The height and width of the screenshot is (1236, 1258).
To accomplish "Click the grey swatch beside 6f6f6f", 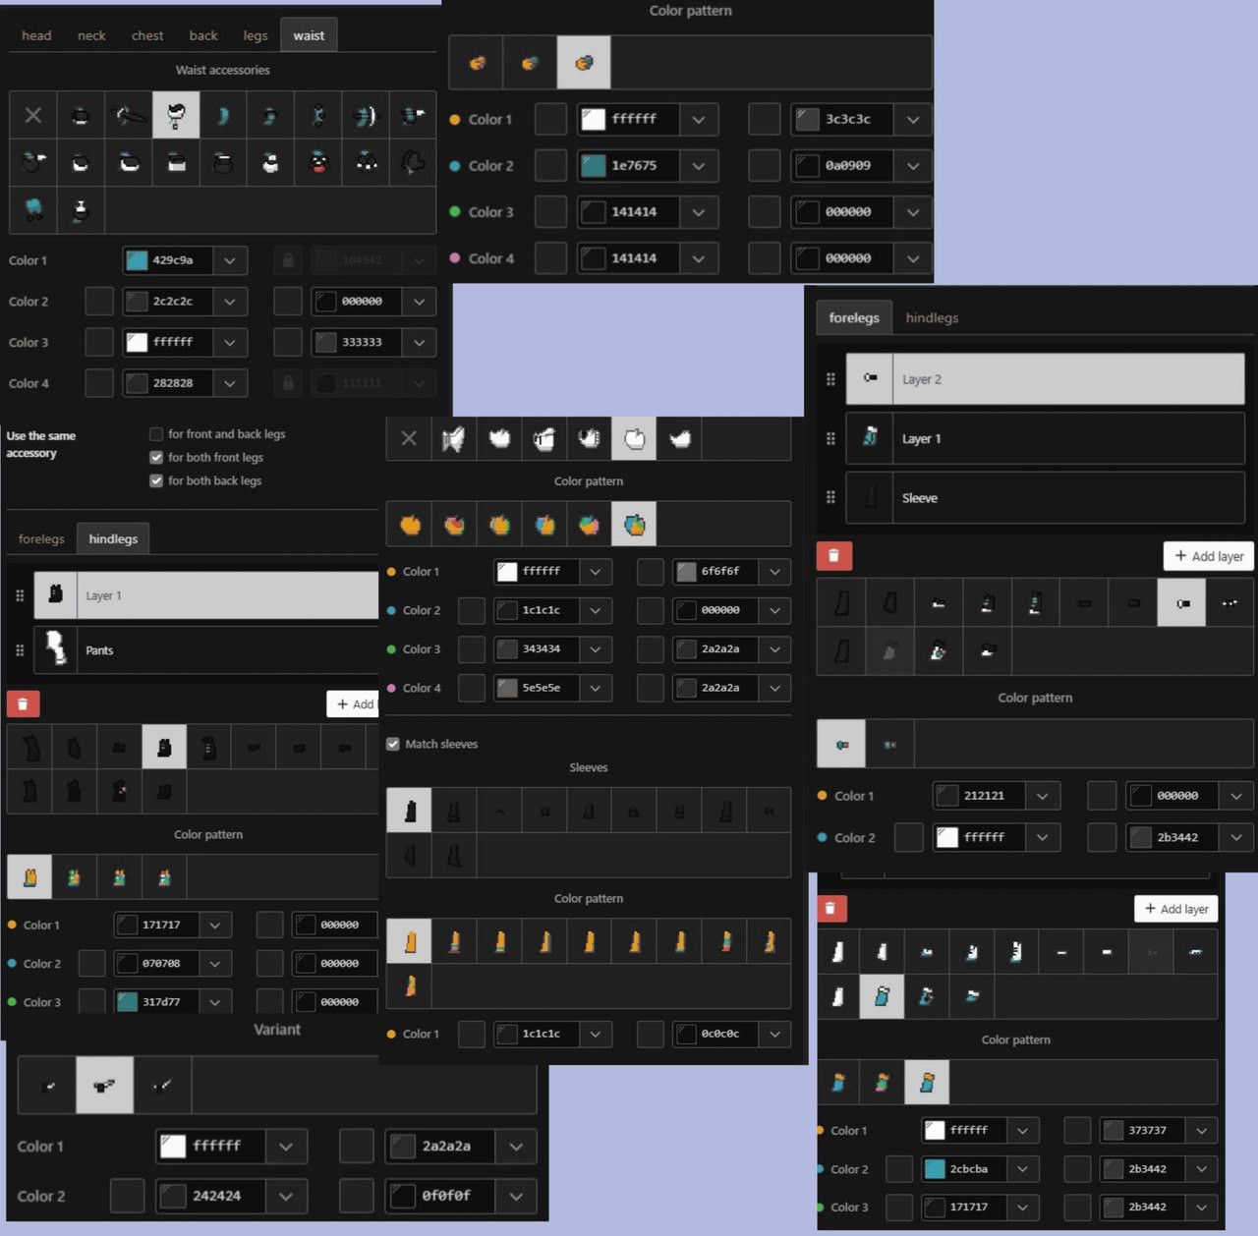I will pyautogui.click(x=686, y=572).
